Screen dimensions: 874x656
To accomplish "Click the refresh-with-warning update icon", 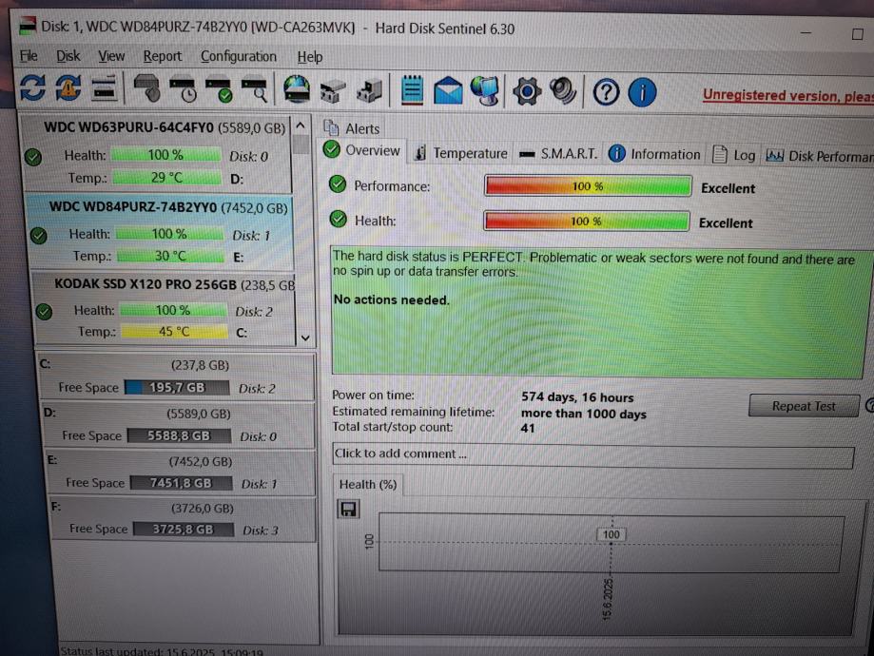I will pos(68,88).
